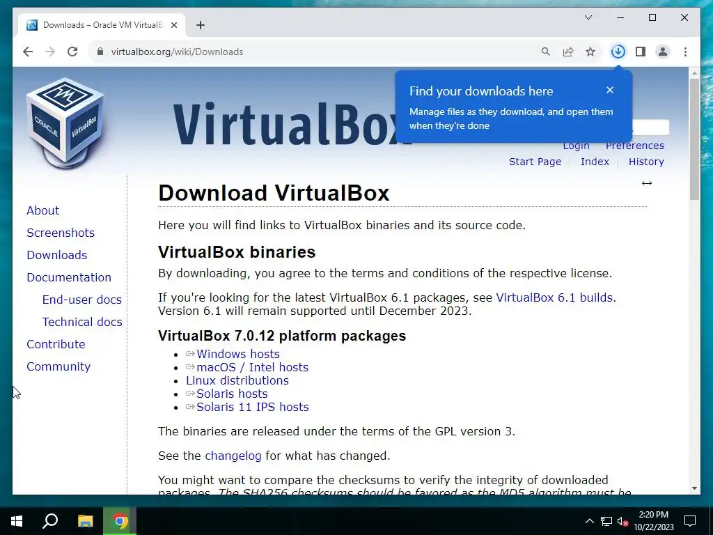713x535 pixels.
Task: Open the Screenshots sidebar link
Action: (61, 233)
